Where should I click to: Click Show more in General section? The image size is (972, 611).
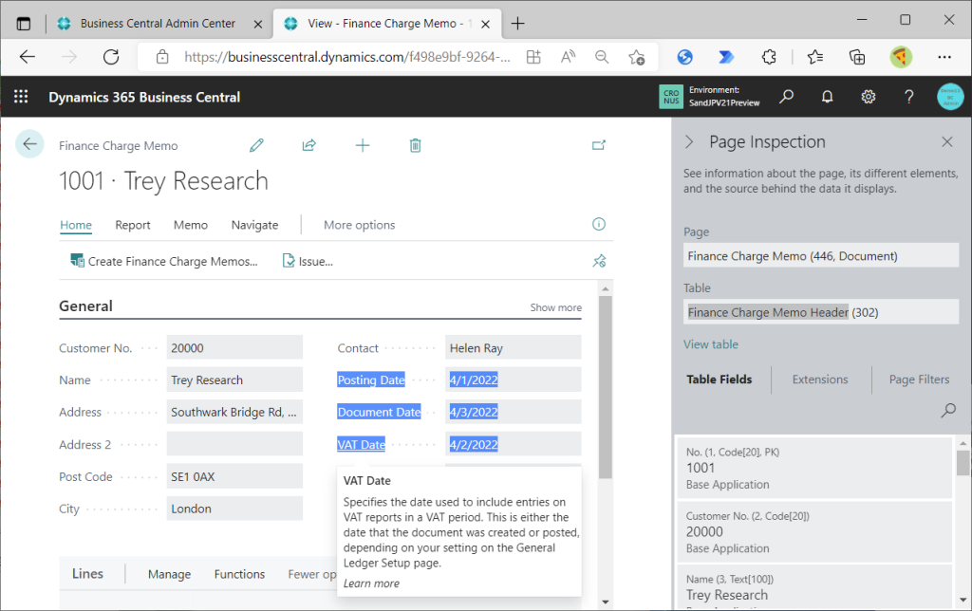(555, 307)
